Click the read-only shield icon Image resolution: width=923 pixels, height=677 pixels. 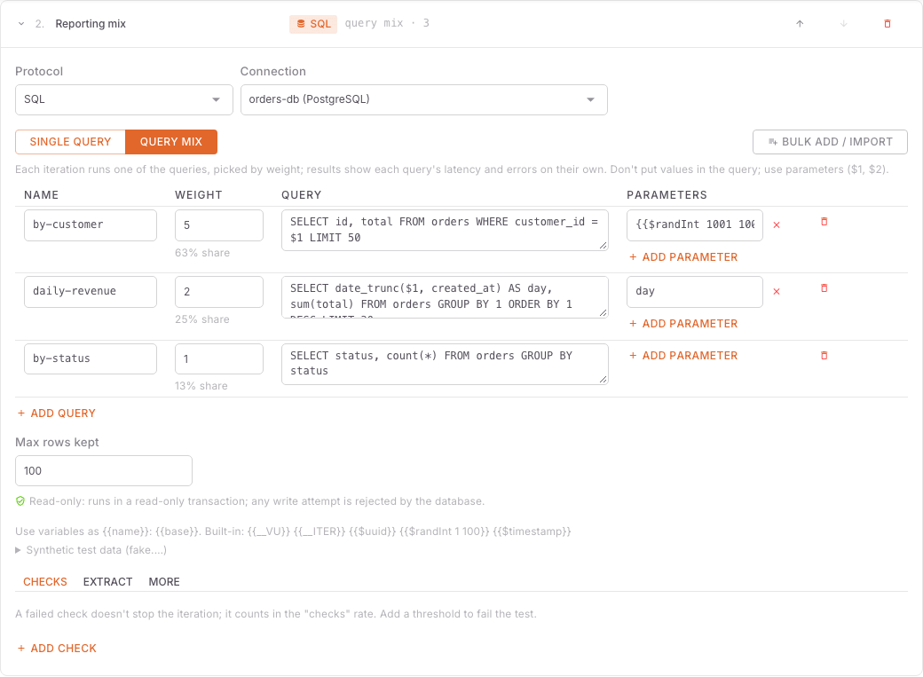[20, 501]
